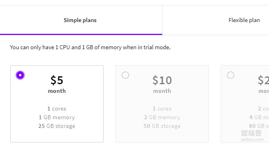Click 'month' under the $10 price
The height and width of the screenshot is (144, 269).
(162, 91)
